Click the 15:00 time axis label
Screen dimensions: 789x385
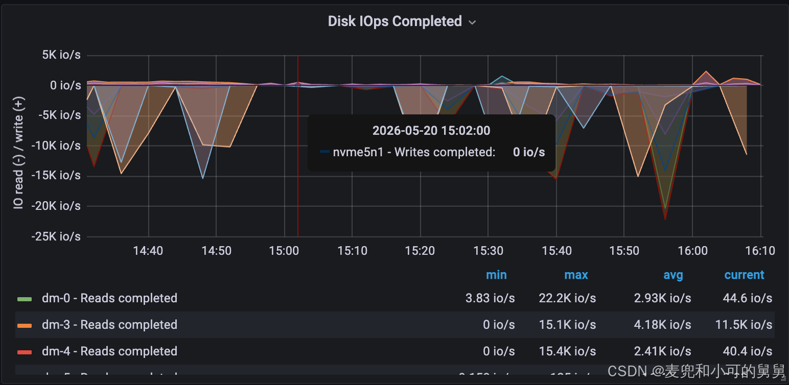284,251
